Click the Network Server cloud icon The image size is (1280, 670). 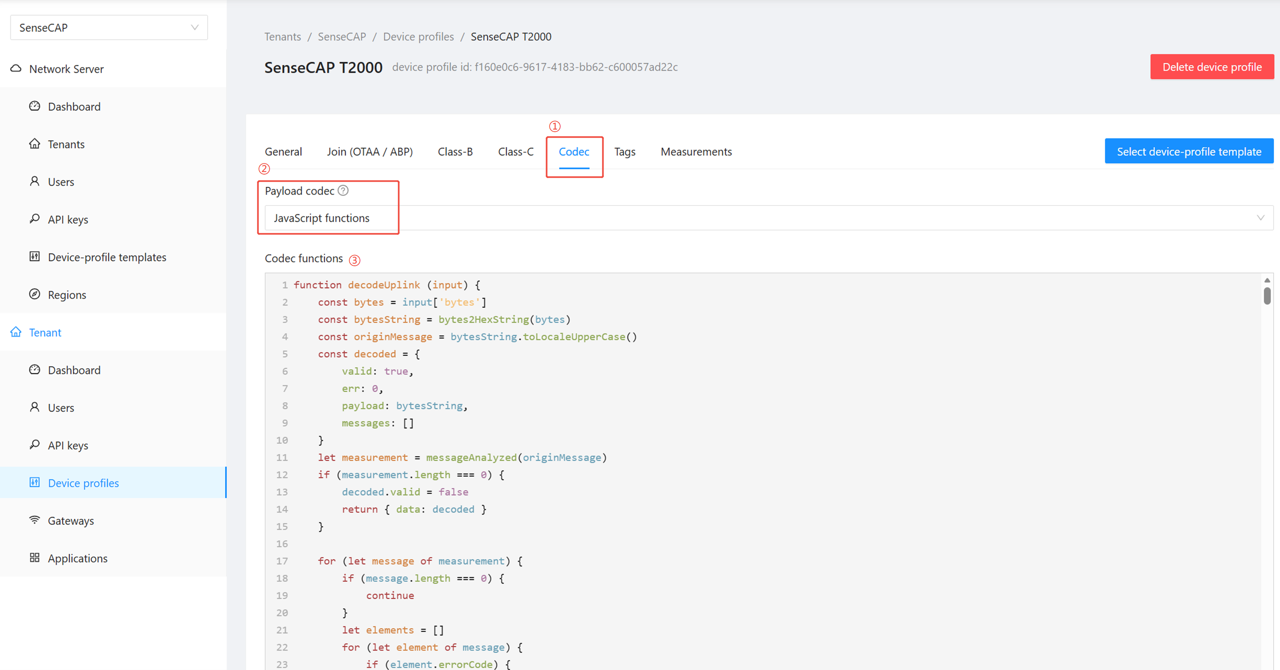click(x=16, y=69)
